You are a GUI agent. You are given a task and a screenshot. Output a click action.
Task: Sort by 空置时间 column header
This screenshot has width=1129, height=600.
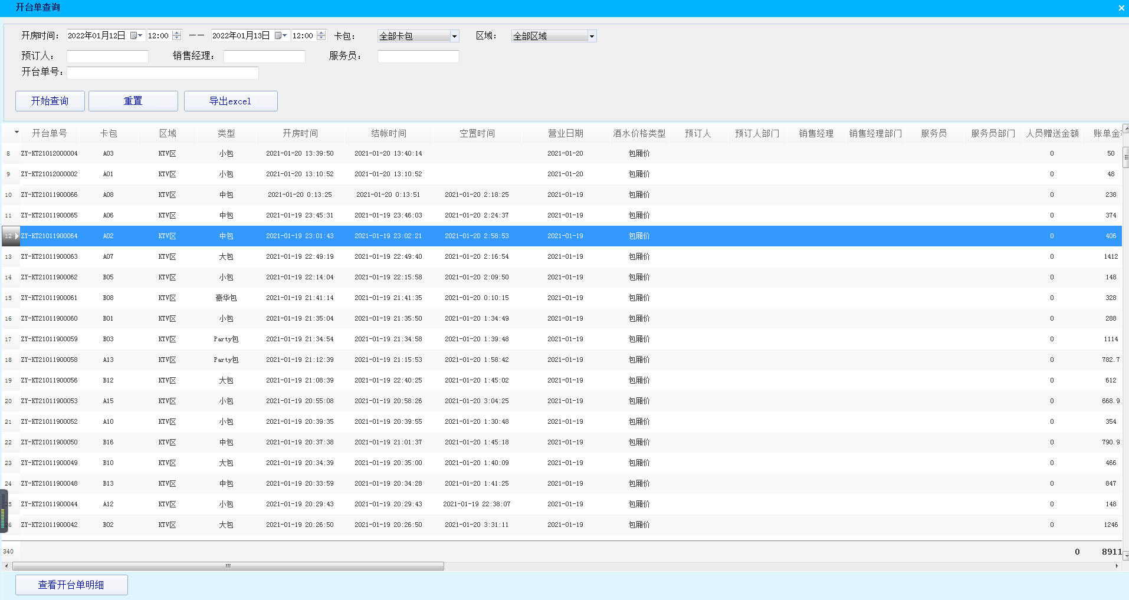pos(477,134)
